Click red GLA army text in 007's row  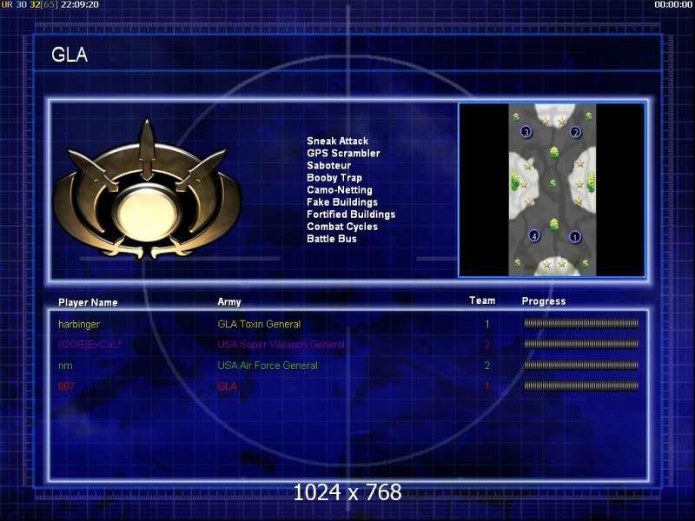227,386
